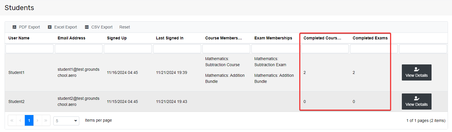Open the items per page dropdown
The height and width of the screenshot is (132, 452).
pos(66,121)
